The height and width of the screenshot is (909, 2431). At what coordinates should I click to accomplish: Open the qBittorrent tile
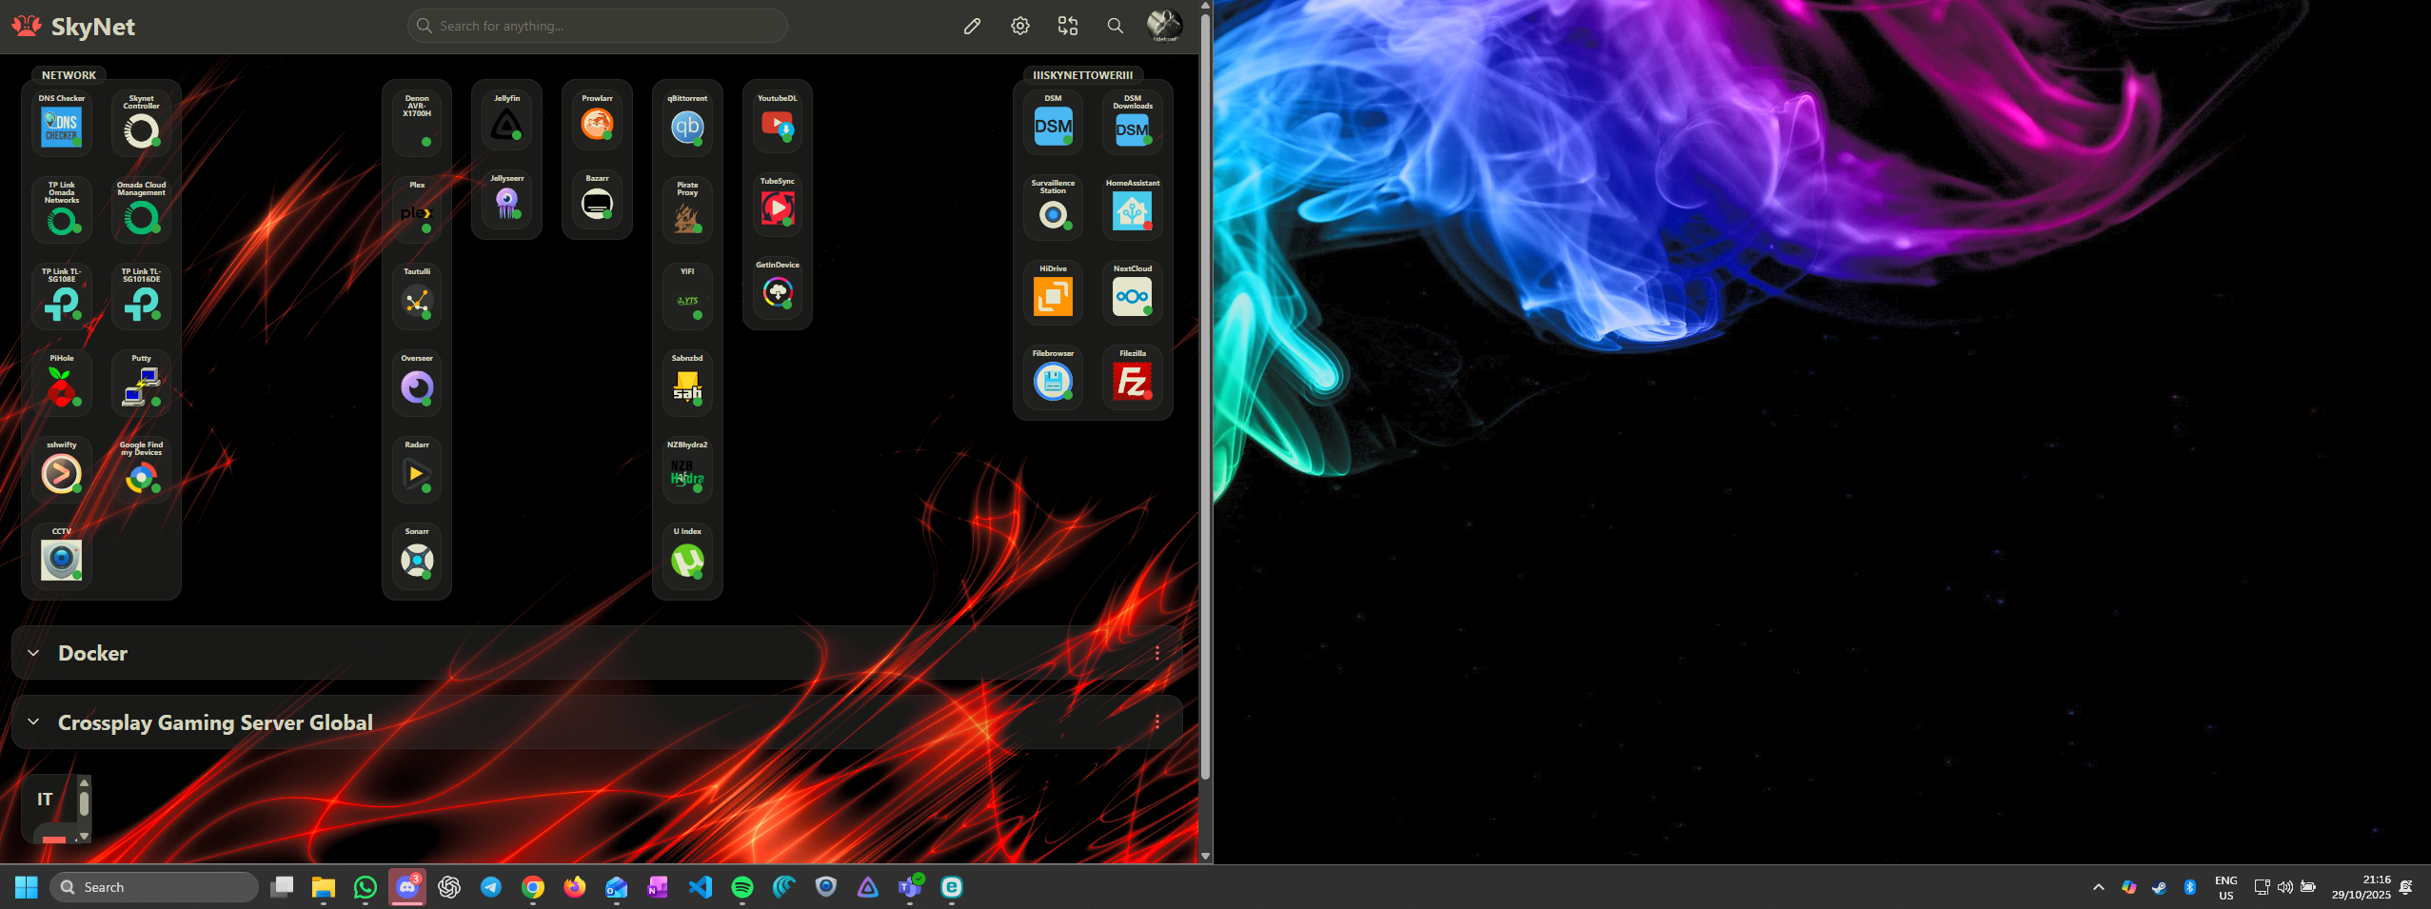687,123
